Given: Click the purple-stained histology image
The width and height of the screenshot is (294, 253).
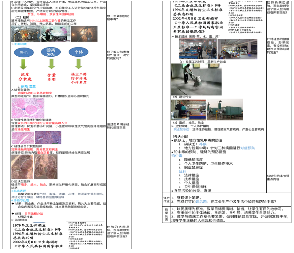Looking at the screenshot, I should (48, 138).
